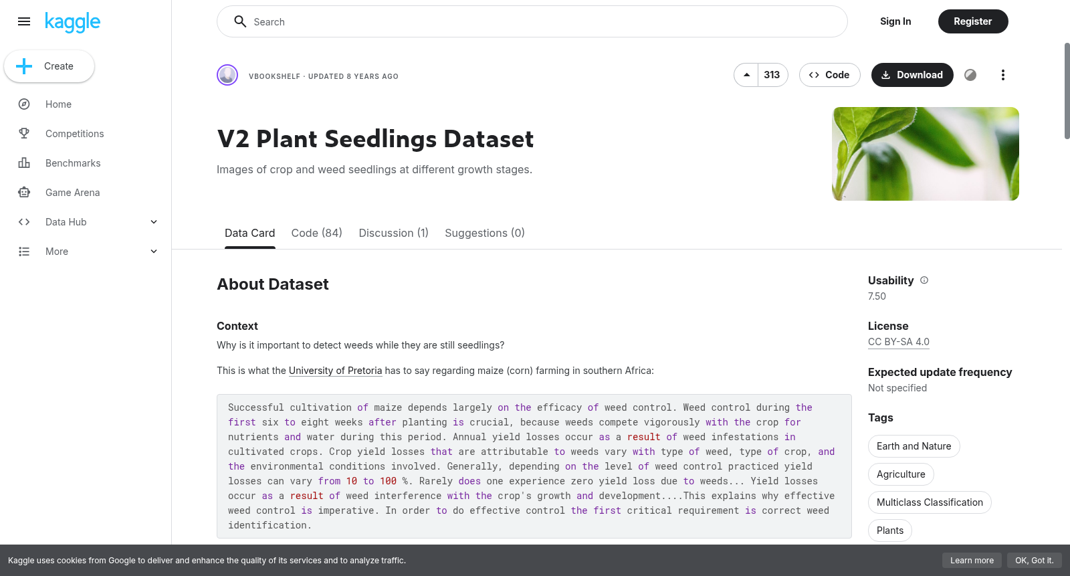Screen dimensions: 1070x576
Task: Click the plus Create button
Action: (x=49, y=66)
